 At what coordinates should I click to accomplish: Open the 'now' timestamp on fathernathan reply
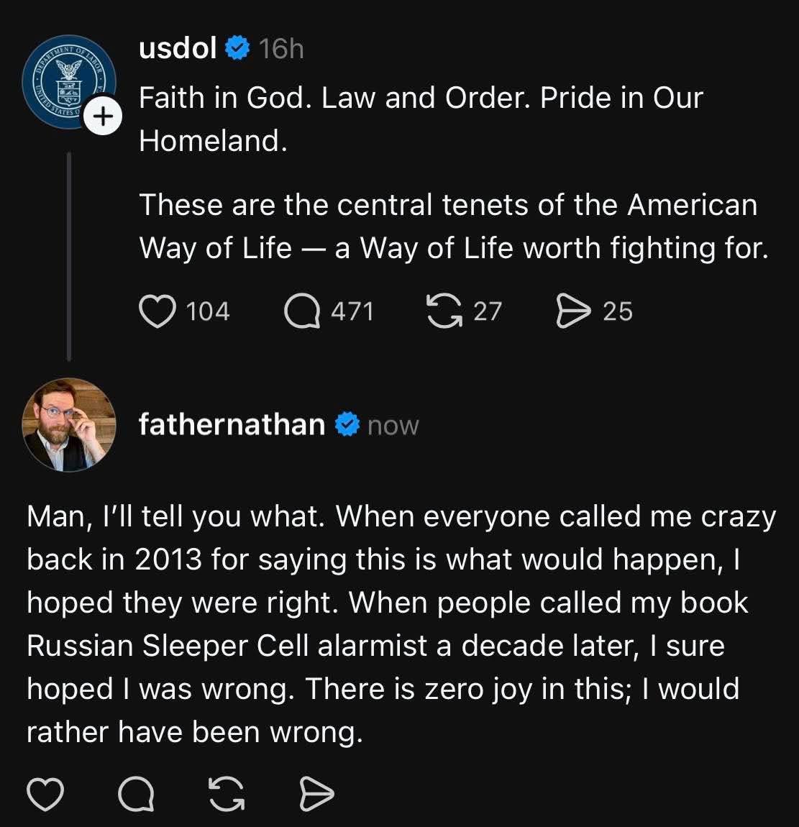[x=393, y=425]
